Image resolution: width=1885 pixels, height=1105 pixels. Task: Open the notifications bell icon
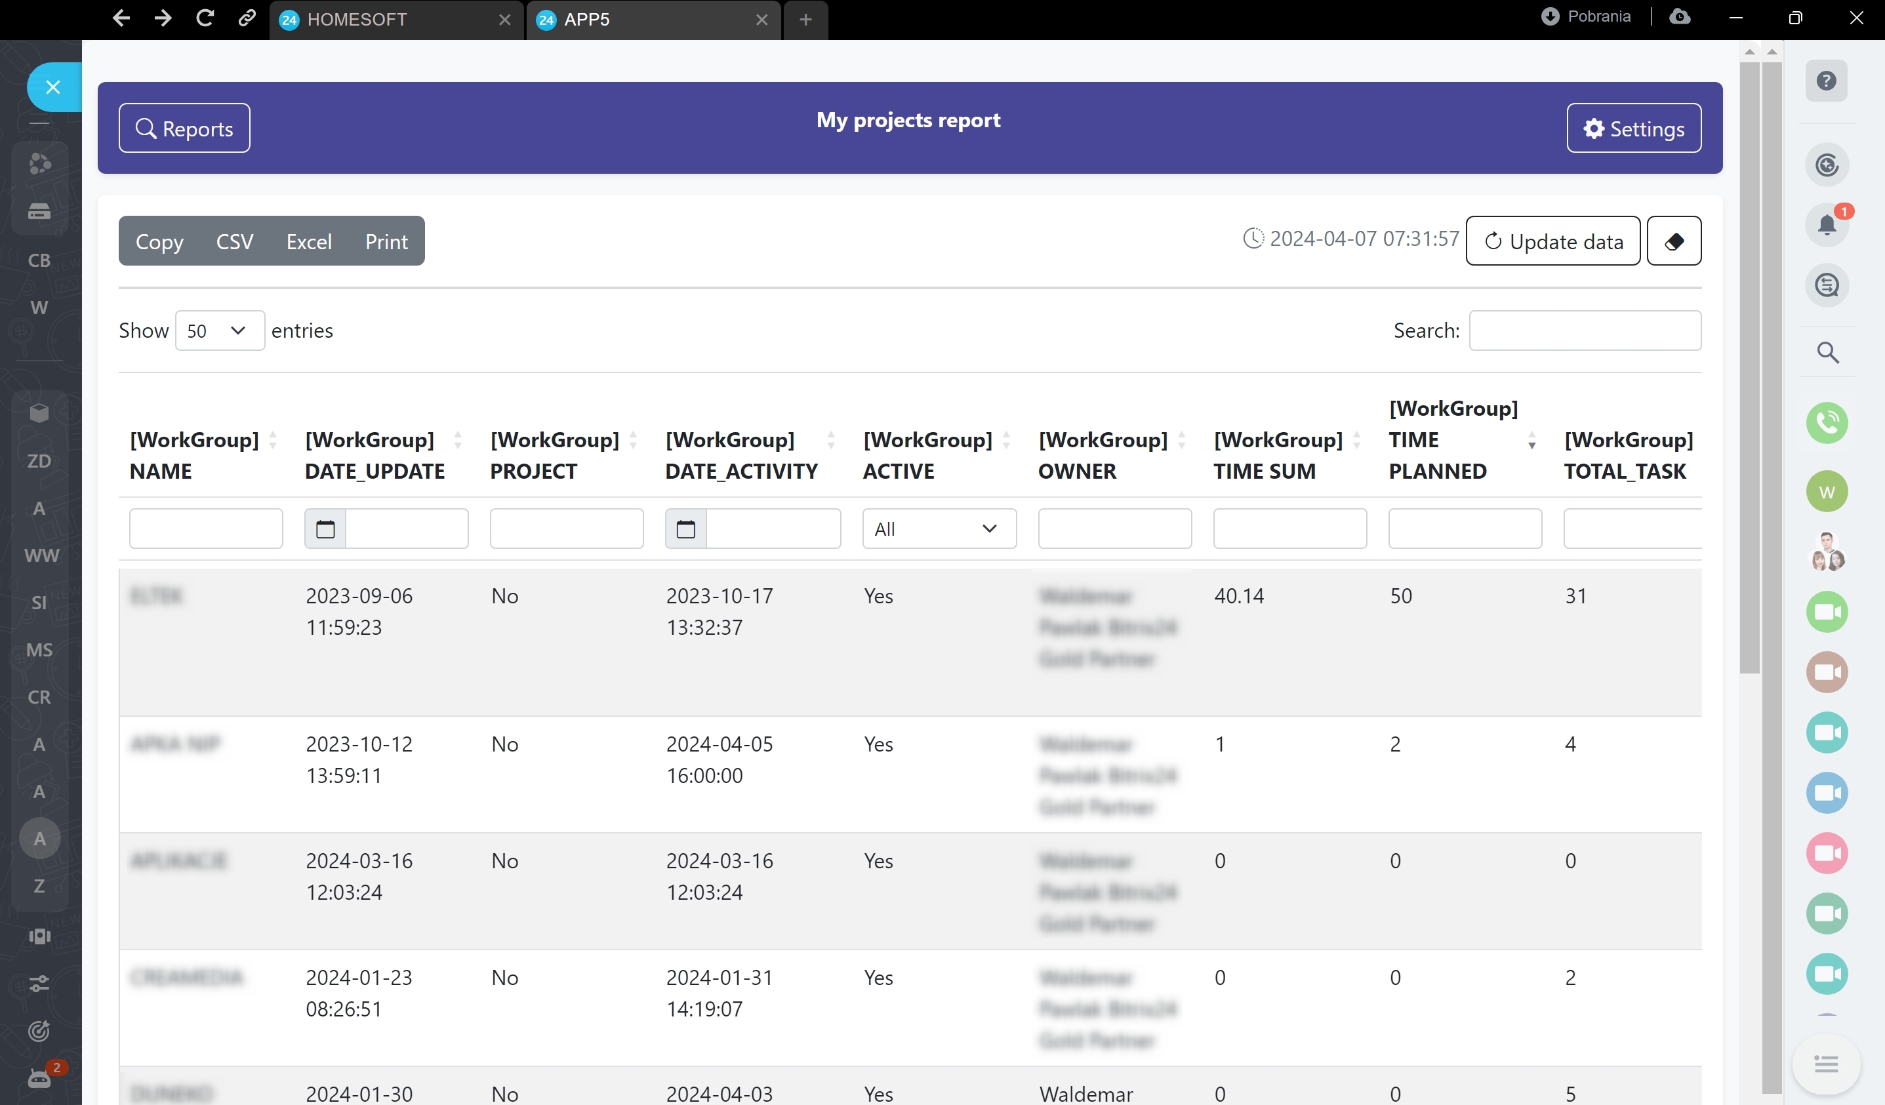click(1826, 224)
